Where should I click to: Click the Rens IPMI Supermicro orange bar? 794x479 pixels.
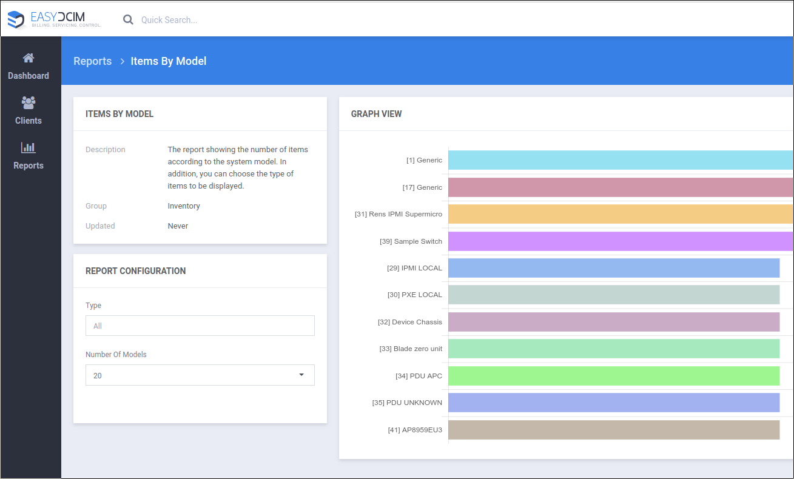(621, 214)
